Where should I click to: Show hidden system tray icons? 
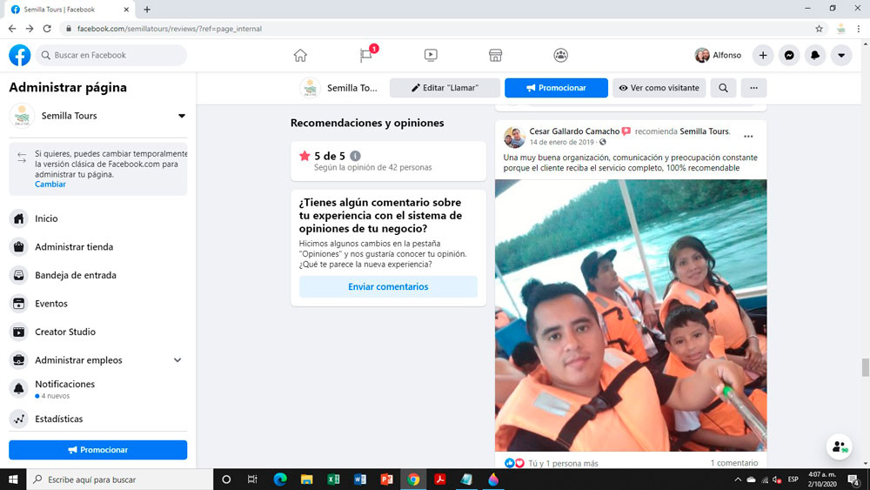coord(738,480)
